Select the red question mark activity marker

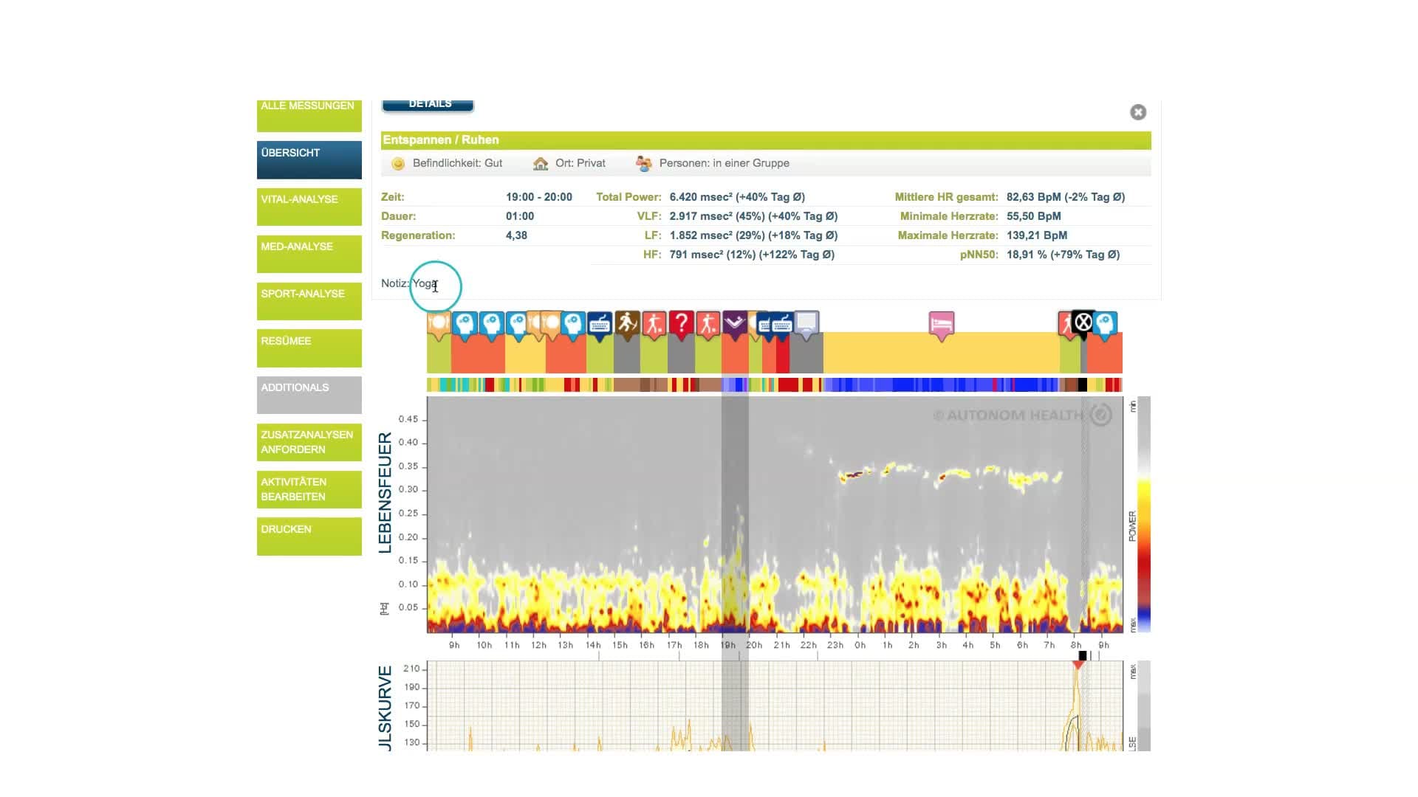[x=681, y=323]
